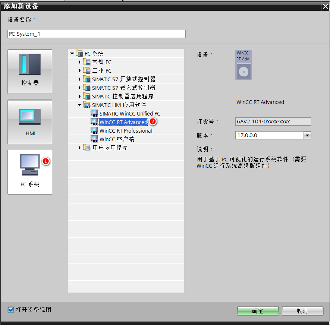This screenshot has height=325, width=330.
Task: Expand the SIMATIC S7 开放式控制器 node
Action: tap(79, 79)
